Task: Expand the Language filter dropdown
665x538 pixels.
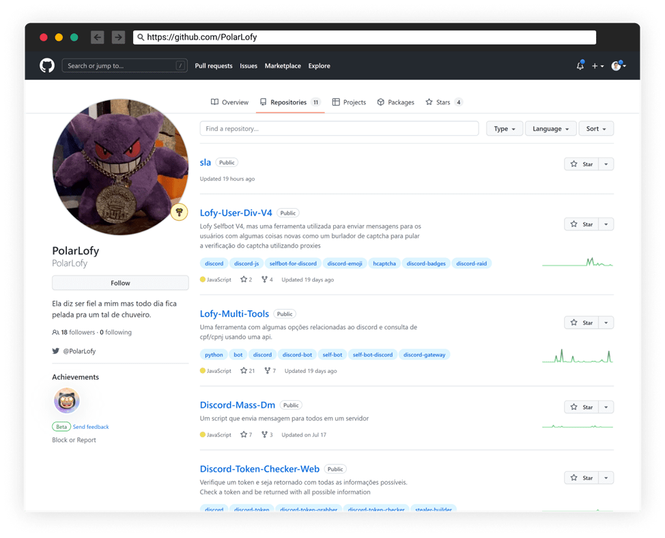Action: pos(550,129)
